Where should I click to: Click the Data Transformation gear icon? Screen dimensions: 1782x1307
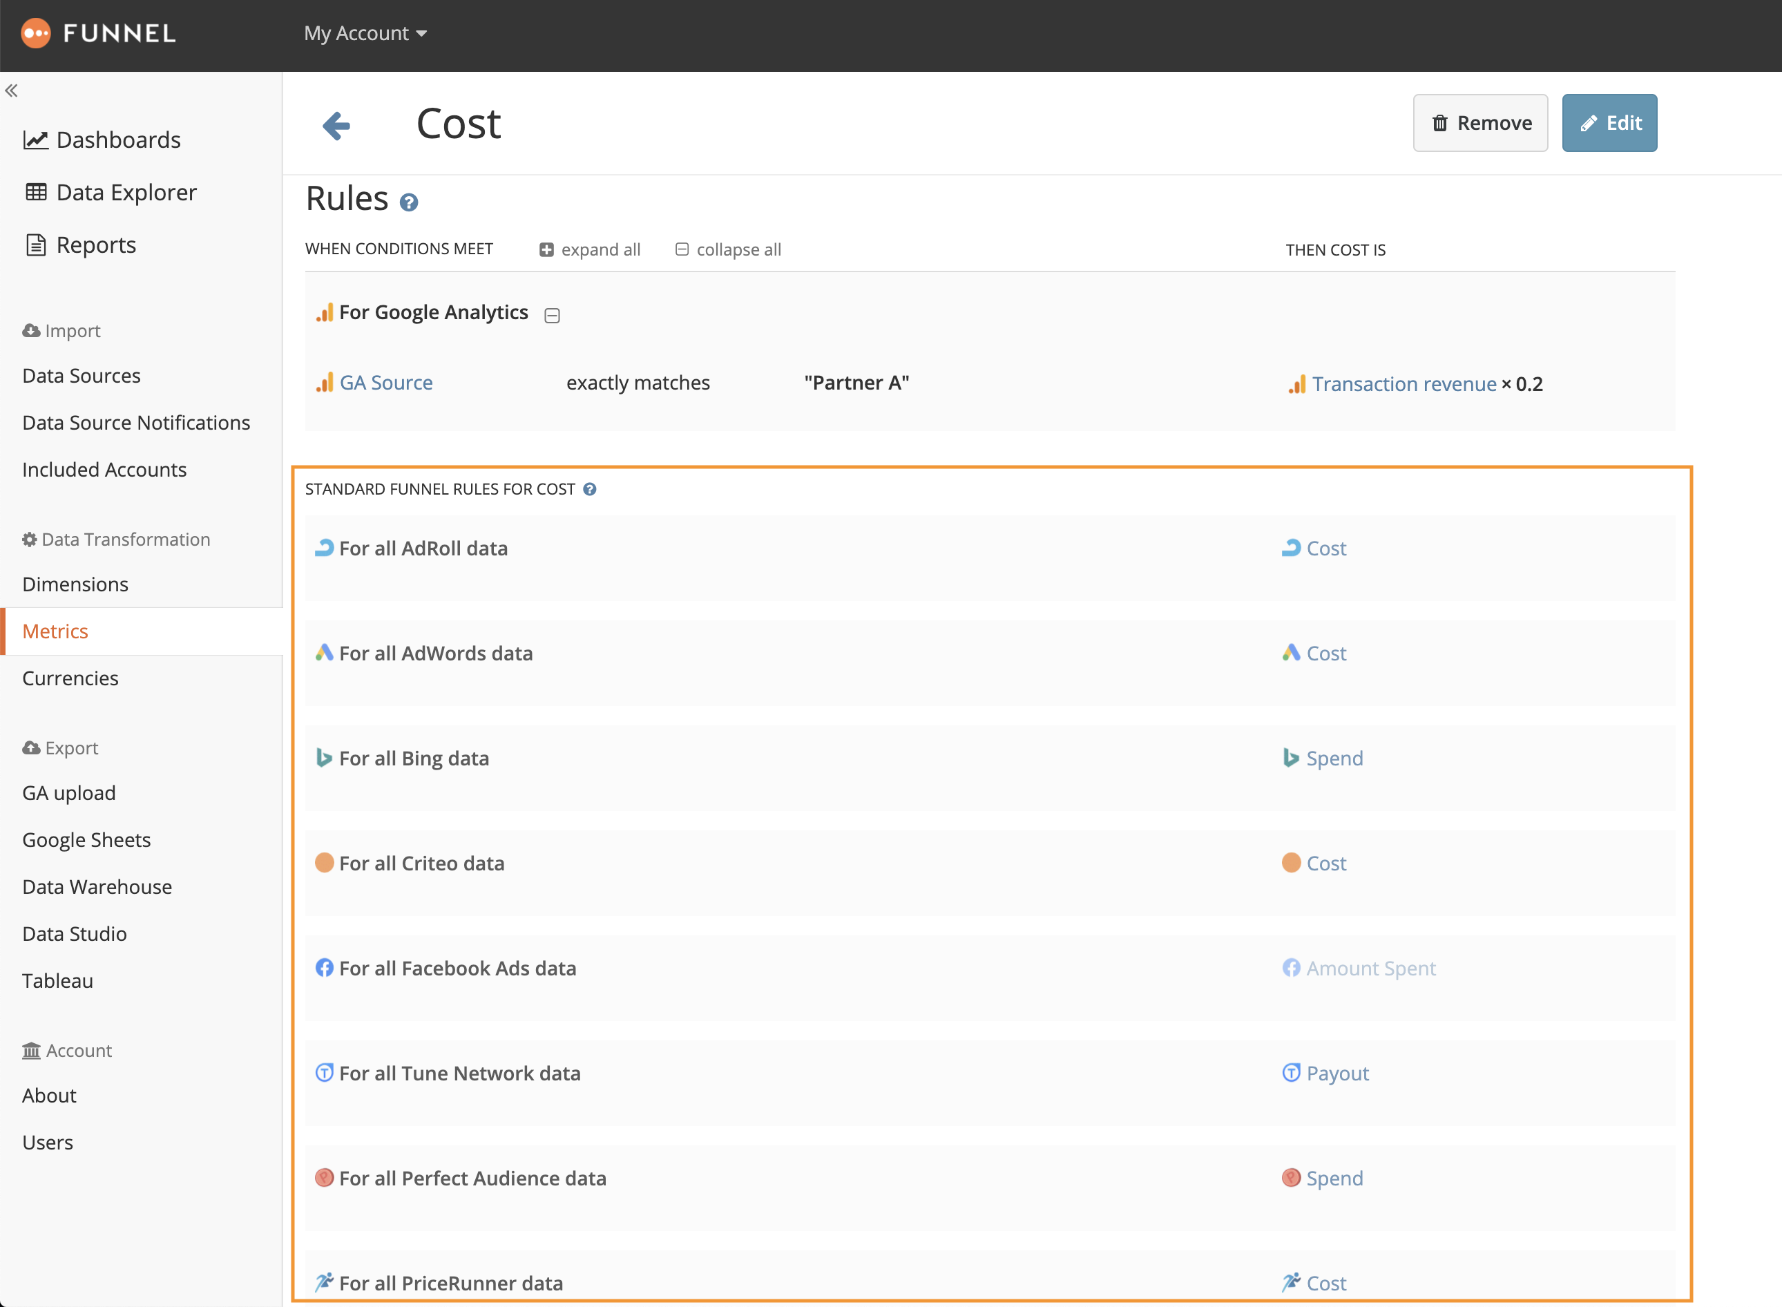(30, 540)
